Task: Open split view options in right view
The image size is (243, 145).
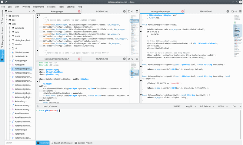Action: tap(240, 11)
